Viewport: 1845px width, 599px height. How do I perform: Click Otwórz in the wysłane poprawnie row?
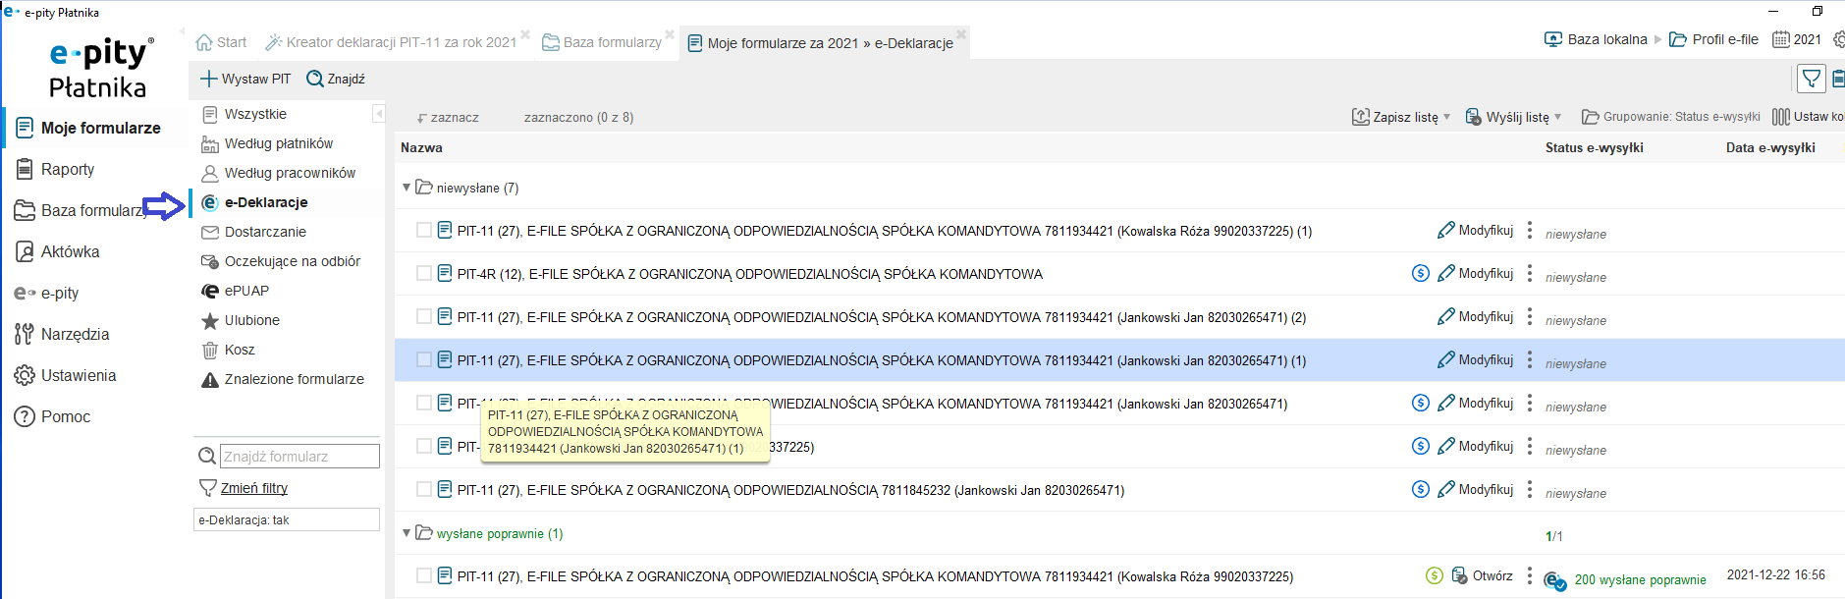click(x=1483, y=576)
